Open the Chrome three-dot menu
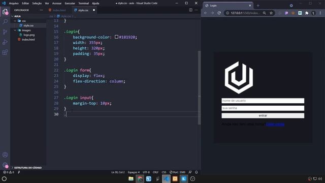 pyautogui.click(x=320, y=13)
